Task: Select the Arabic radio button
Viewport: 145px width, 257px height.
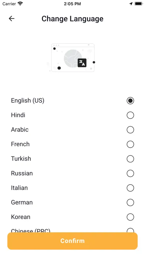Action: pos(130,130)
